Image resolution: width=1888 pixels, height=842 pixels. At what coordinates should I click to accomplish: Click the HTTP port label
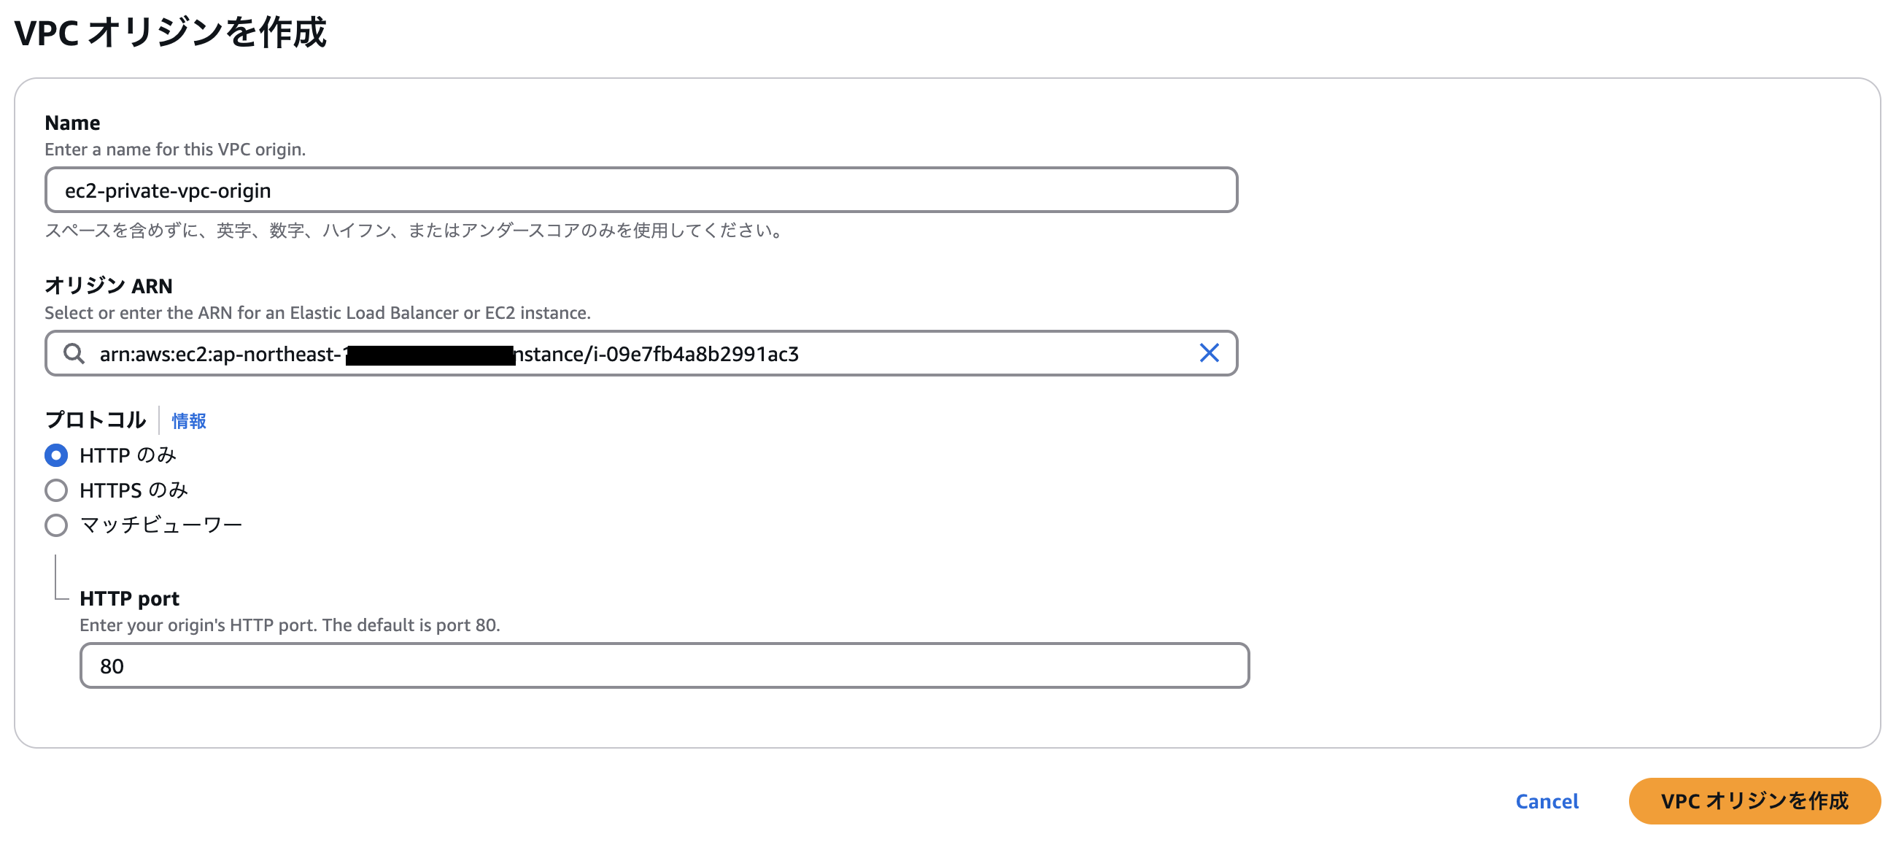click(129, 598)
